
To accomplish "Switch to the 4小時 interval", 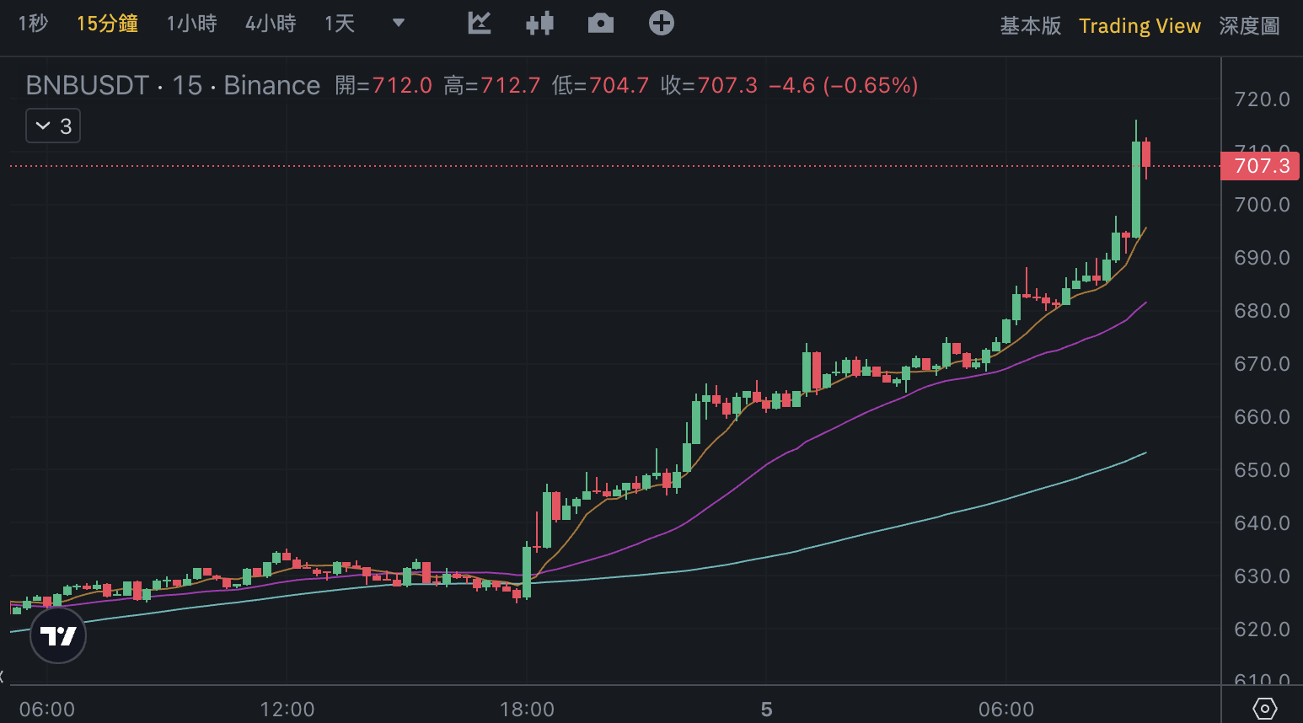I will (271, 24).
